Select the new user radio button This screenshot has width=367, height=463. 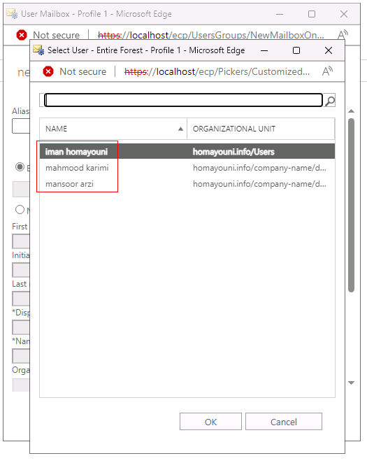pos(20,209)
